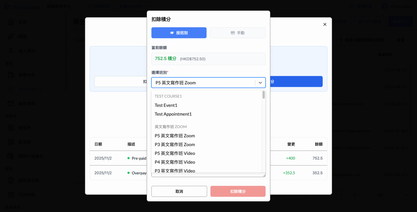The height and width of the screenshot is (212, 417).
Task: Select P3 英文寫作班 Zoom option
Action: (x=175, y=145)
